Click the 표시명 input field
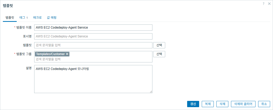 click(93, 36)
